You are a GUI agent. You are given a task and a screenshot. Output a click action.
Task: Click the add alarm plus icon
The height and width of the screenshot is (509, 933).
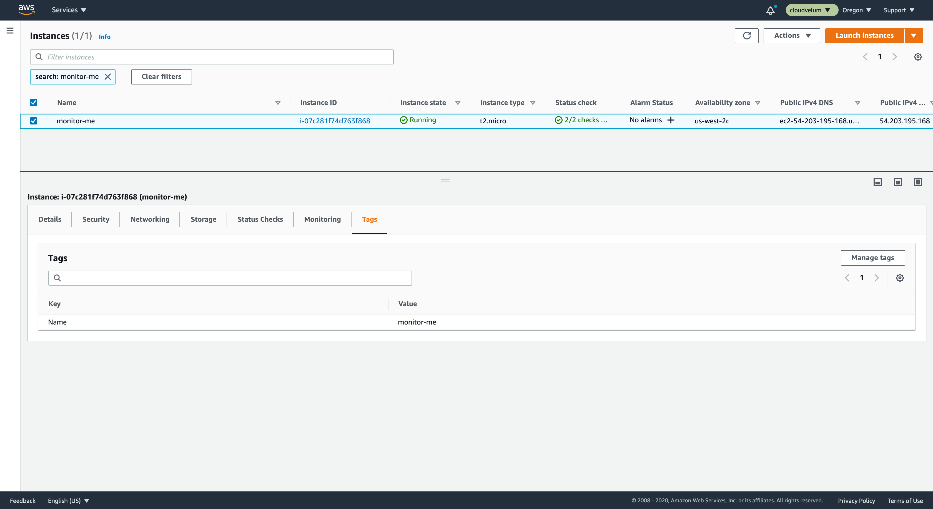pos(671,120)
